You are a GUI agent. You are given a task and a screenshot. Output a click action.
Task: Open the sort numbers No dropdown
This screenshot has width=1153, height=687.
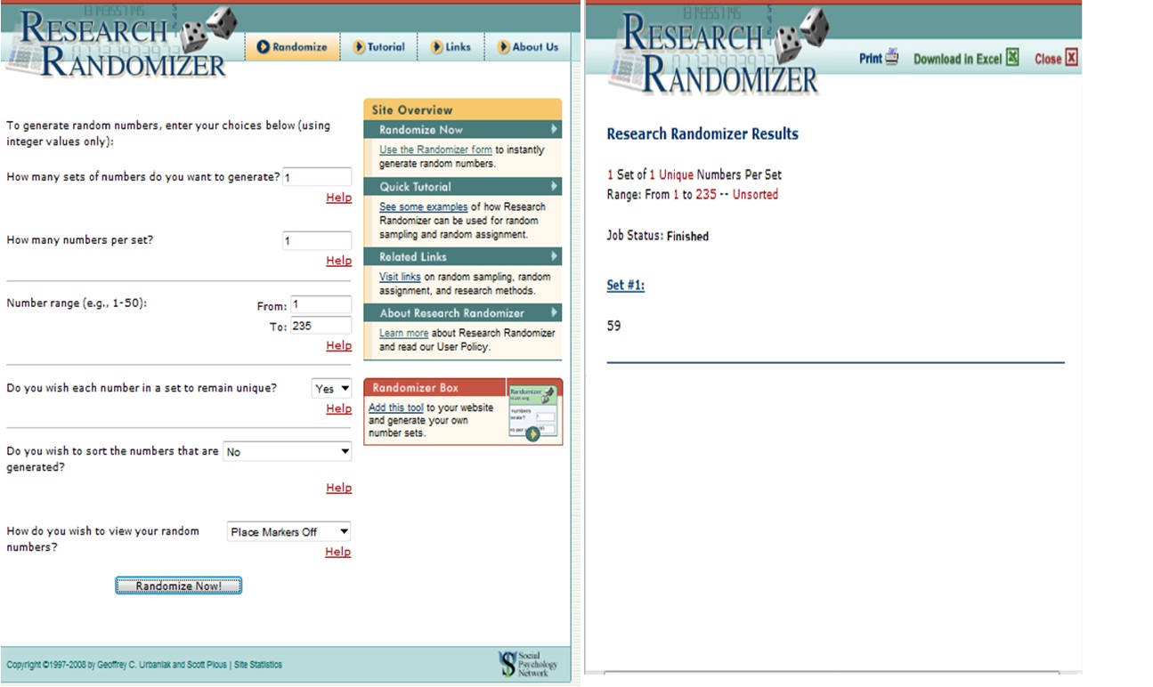[288, 452]
